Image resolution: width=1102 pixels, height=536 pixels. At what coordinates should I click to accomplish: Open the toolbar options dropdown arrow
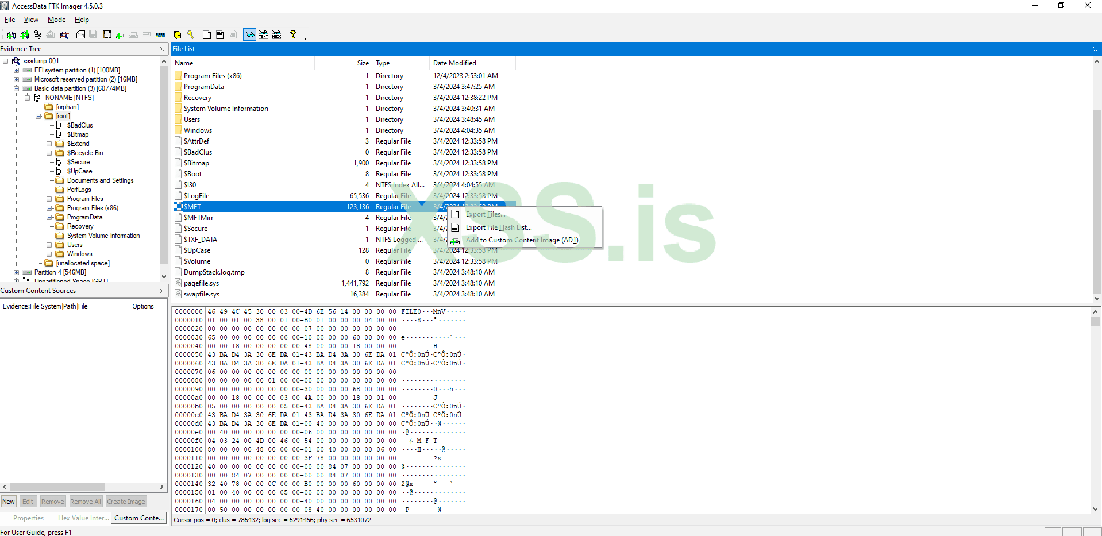[x=305, y=38]
